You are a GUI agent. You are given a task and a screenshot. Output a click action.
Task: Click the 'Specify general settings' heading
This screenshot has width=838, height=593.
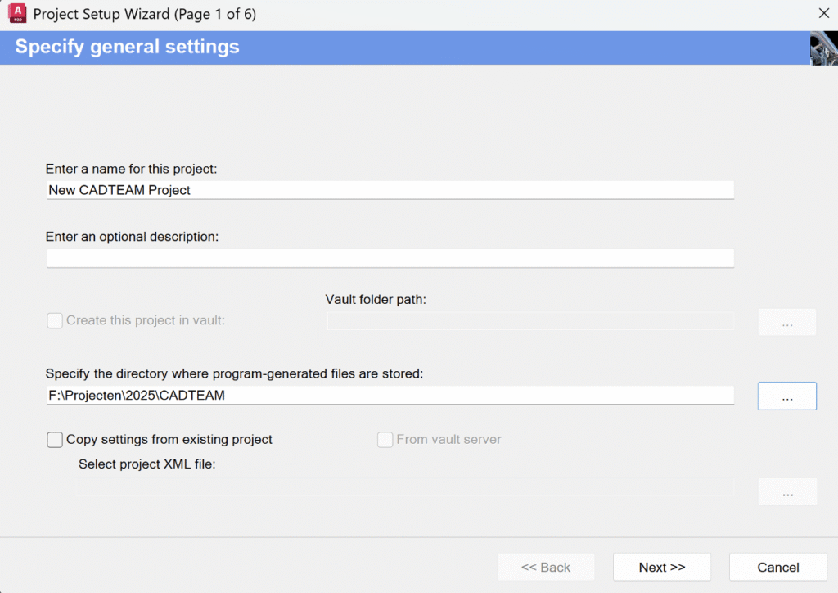click(127, 47)
